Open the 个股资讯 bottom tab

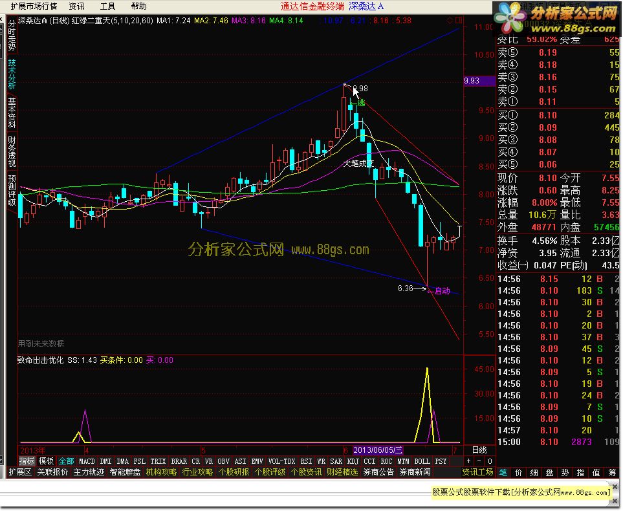coord(306,472)
